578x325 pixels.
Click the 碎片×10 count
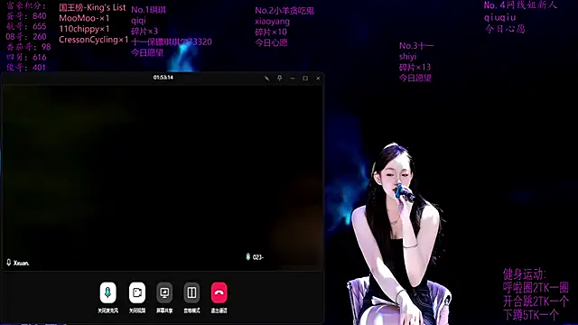tap(271, 32)
